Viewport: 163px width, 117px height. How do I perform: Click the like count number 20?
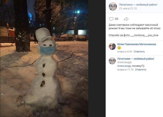116,19
